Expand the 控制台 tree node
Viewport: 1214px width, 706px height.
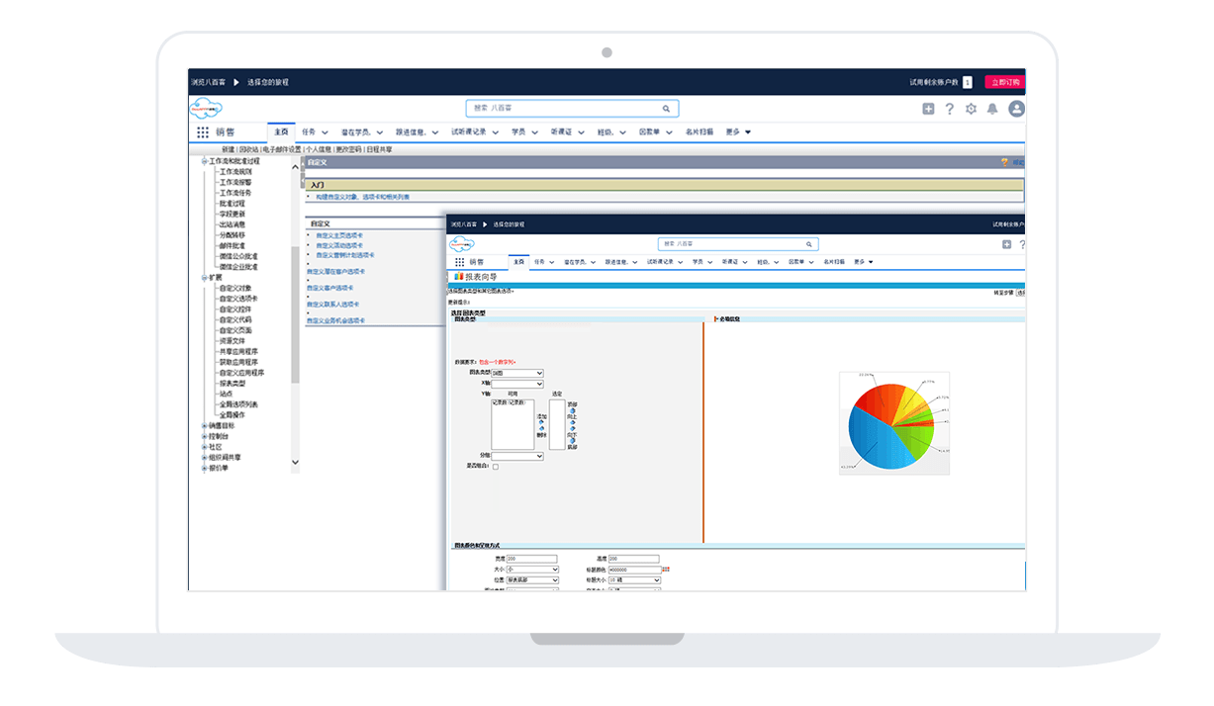click(205, 436)
